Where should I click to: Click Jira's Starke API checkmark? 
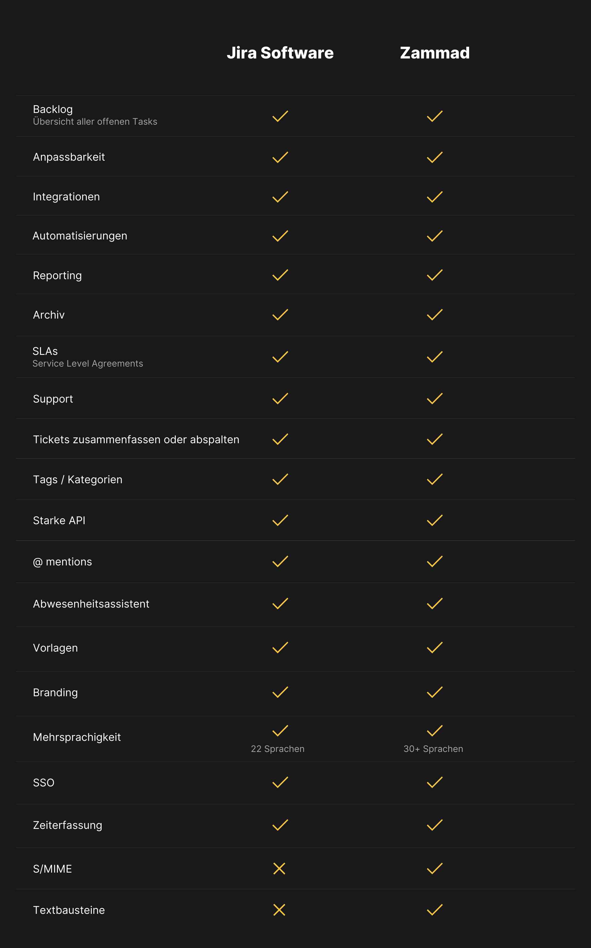280,520
